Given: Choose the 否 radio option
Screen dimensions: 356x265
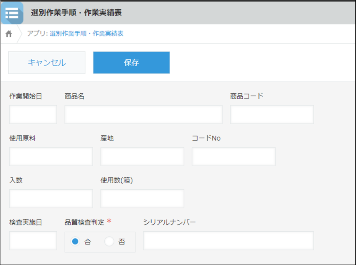Looking at the screenshot, I should (110, 242).
